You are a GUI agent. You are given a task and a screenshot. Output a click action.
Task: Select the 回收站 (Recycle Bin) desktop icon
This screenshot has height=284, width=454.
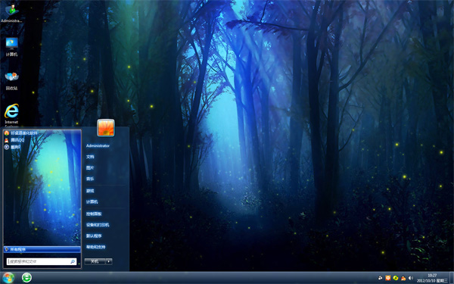point(11,81)
